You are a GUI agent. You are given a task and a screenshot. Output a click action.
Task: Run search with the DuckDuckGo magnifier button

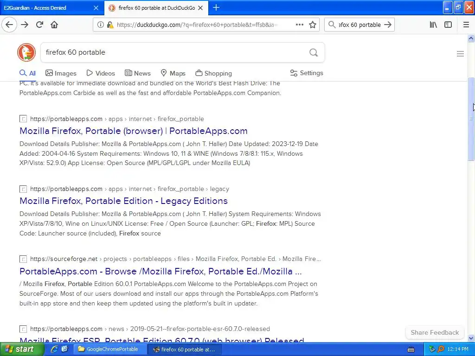[314, 53]
